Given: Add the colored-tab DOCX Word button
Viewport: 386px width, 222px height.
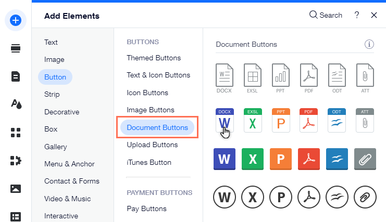Looking at the screenshot, I should [x=225, y=121].
